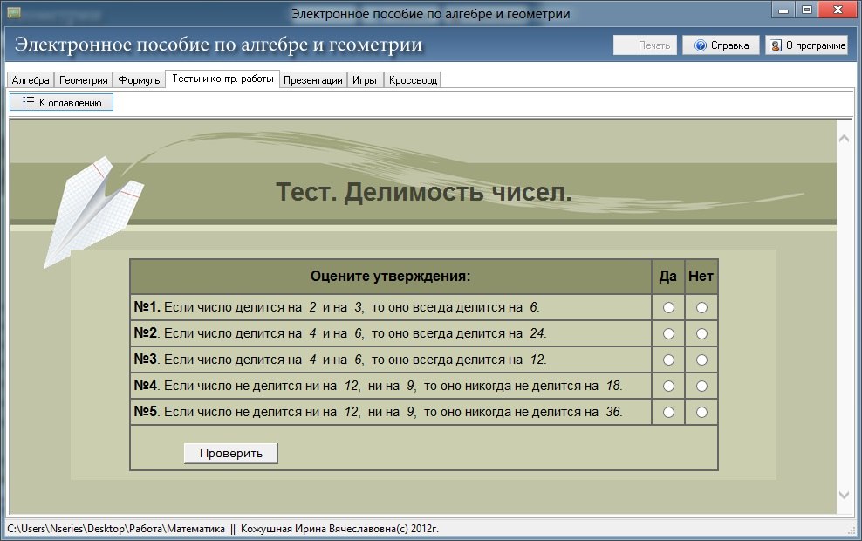Click the К оглавлению contents button
The image size is (862, 541).
coord(61,102)
